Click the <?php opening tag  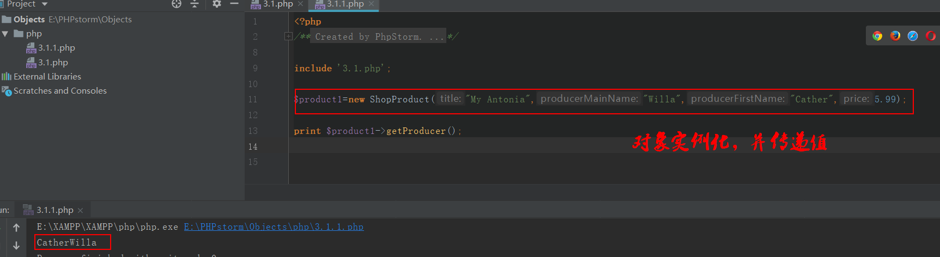(x=308, y=22)
